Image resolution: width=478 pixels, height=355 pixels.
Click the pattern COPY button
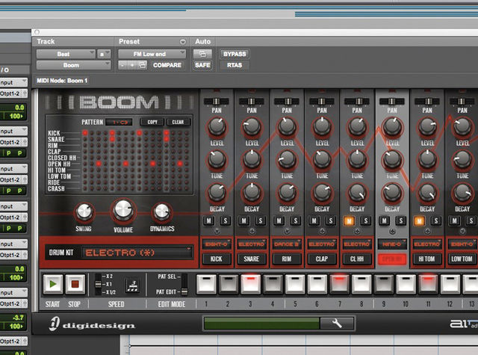152,122
